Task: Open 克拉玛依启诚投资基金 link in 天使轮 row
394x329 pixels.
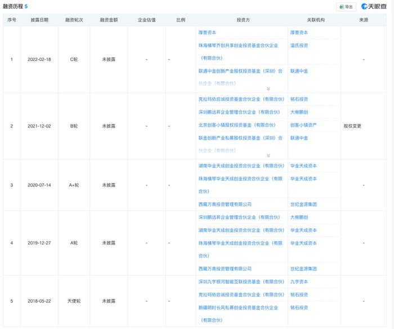Action: (241, 295)
